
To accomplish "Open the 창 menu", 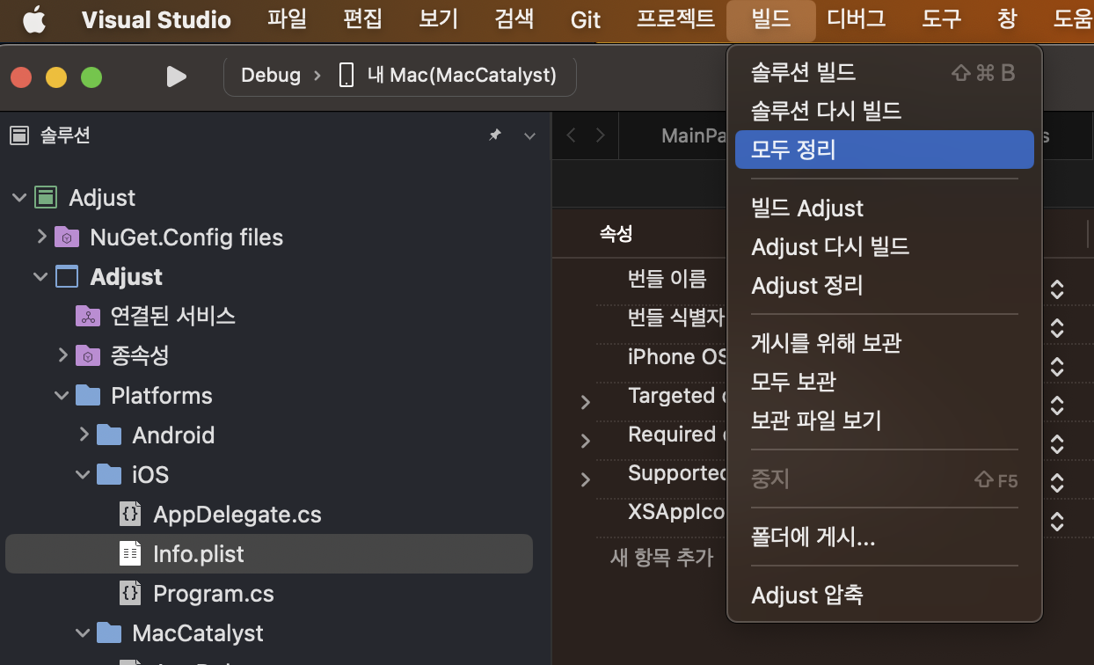I will (x=1007, y=19).
